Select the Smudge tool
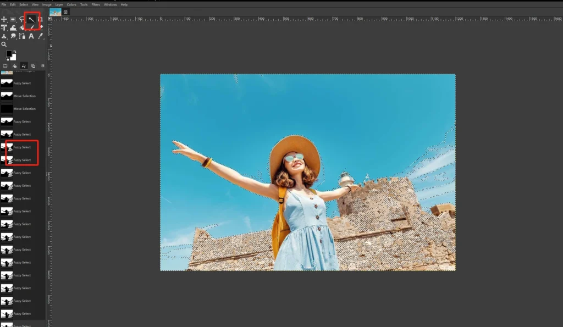 [x=13, y=36]
